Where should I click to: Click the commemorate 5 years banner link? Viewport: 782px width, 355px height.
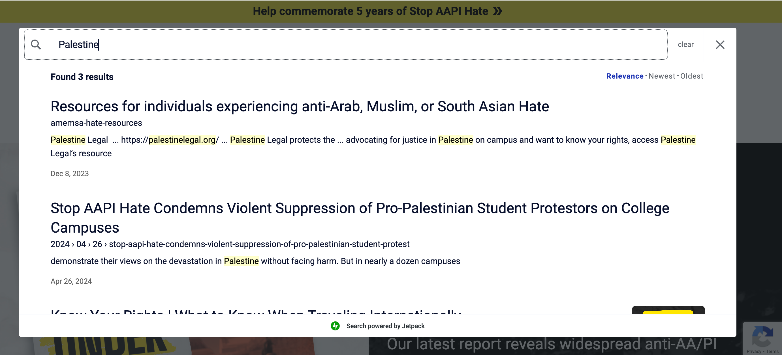coord(370,11)
